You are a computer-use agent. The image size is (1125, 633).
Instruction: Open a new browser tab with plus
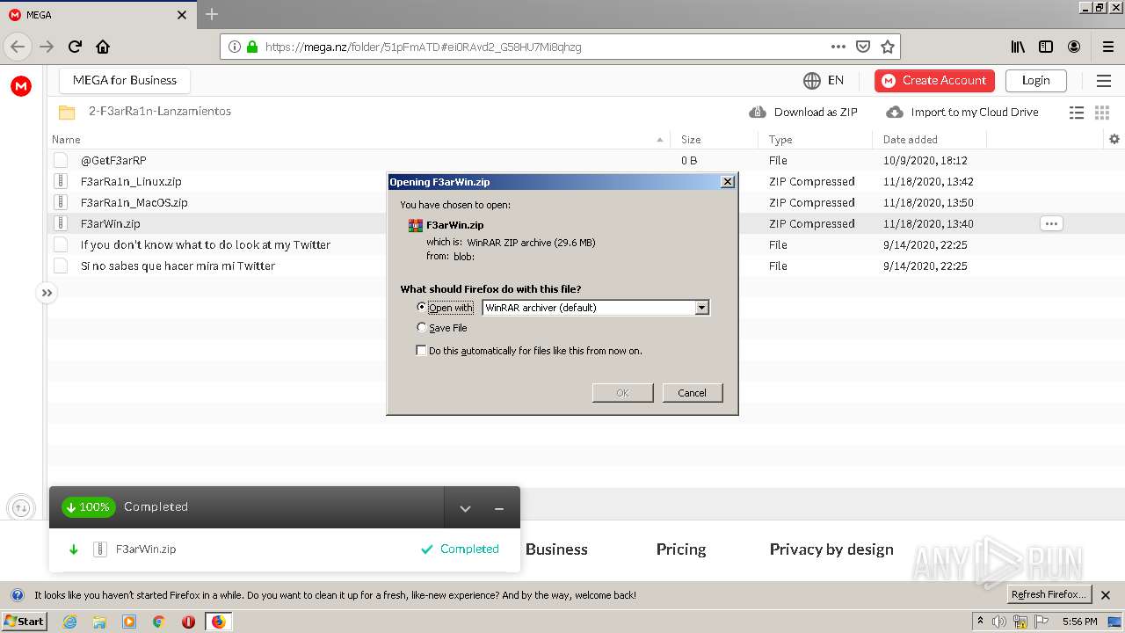click(x=212, y=14)
